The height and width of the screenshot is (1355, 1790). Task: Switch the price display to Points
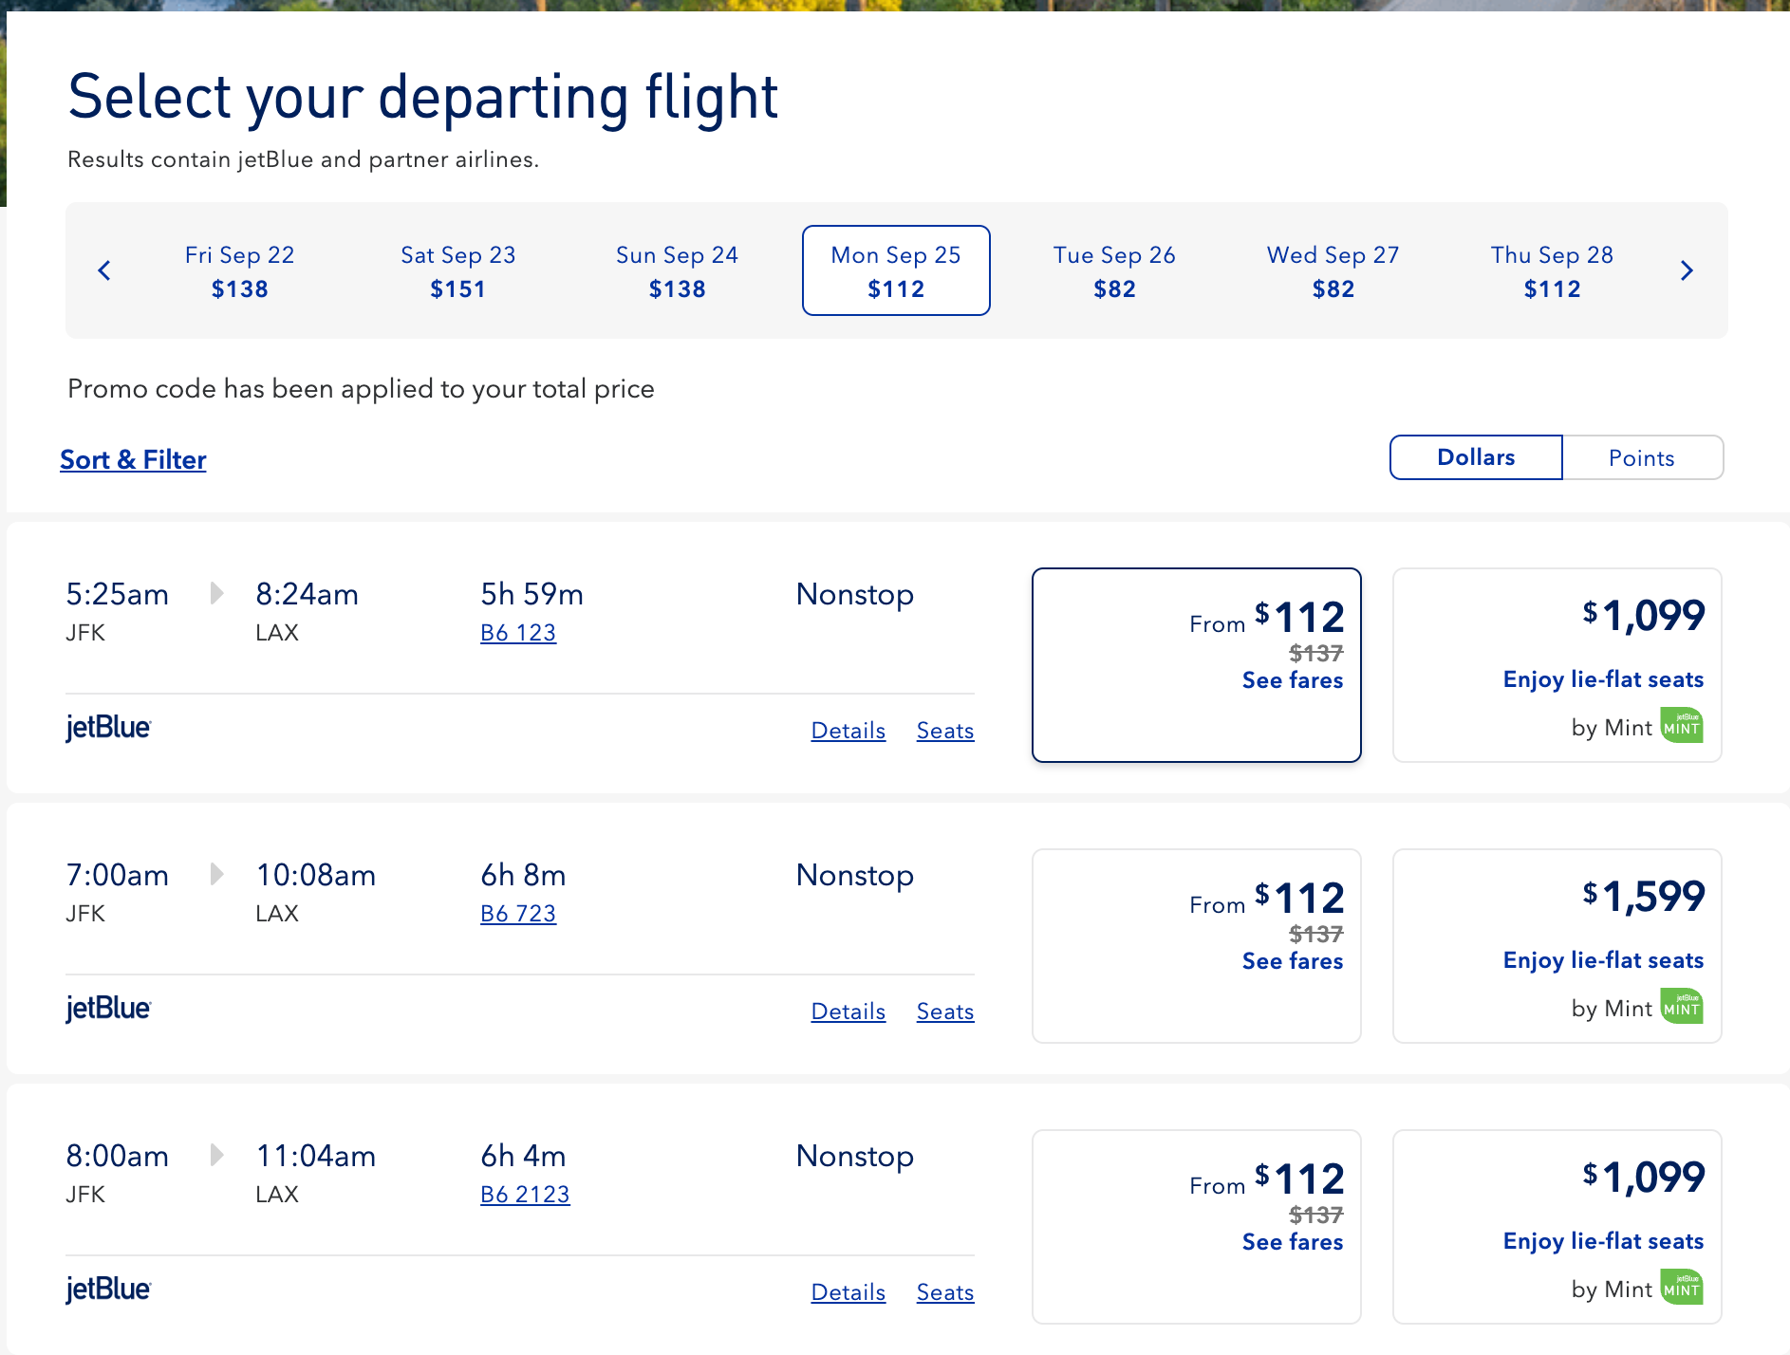pos(1641,457)
